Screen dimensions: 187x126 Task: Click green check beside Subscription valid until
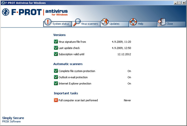[56, 54]
